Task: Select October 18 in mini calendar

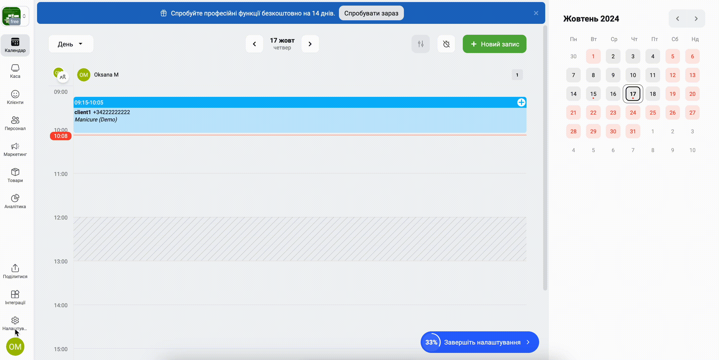Action: [x=653, y=94]
